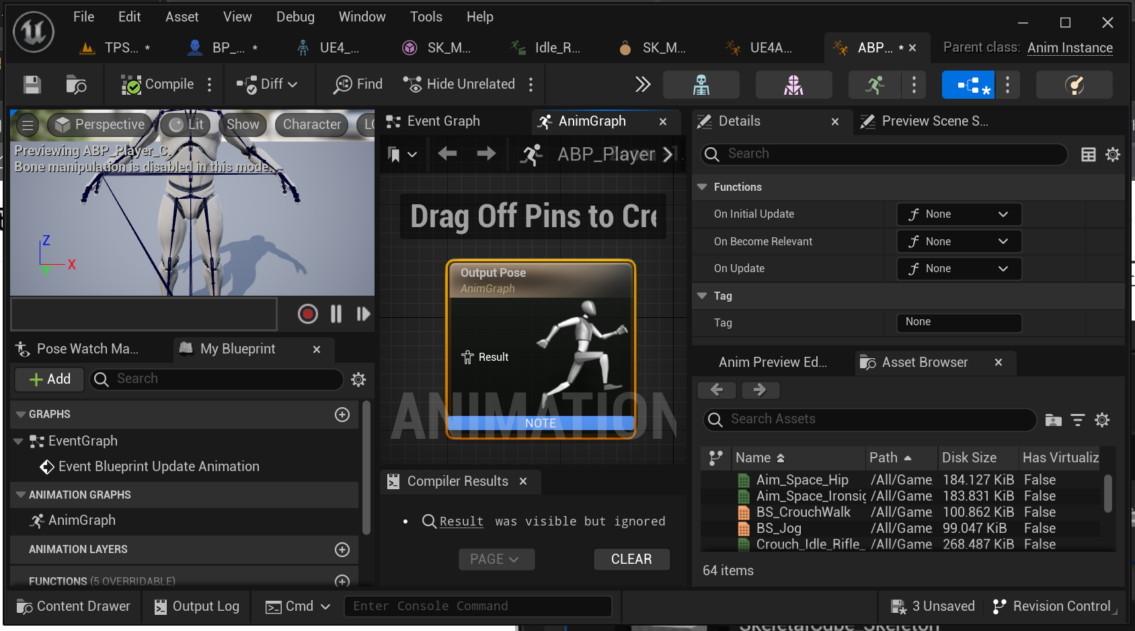The image size is (1135, 631).
Task: Pause the preview animation
Action: point(336,314)
